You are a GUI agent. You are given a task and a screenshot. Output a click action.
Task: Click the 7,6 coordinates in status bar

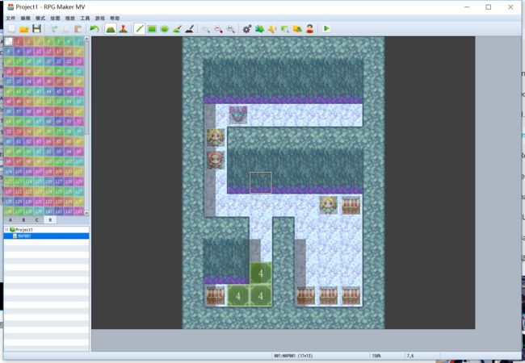coord(410,356)
